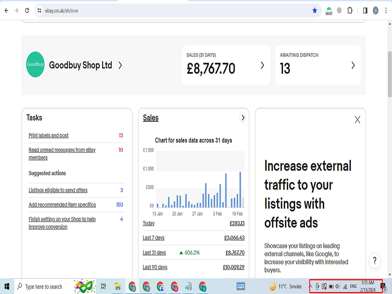Open Print labels and post link
The height and width of the screenshot is (294, 392).
[x=49, y=136]
